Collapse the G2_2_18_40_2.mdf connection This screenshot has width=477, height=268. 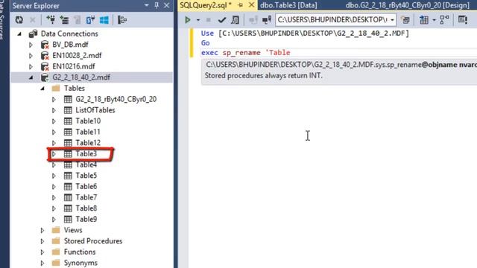click(x=31, y=77)
